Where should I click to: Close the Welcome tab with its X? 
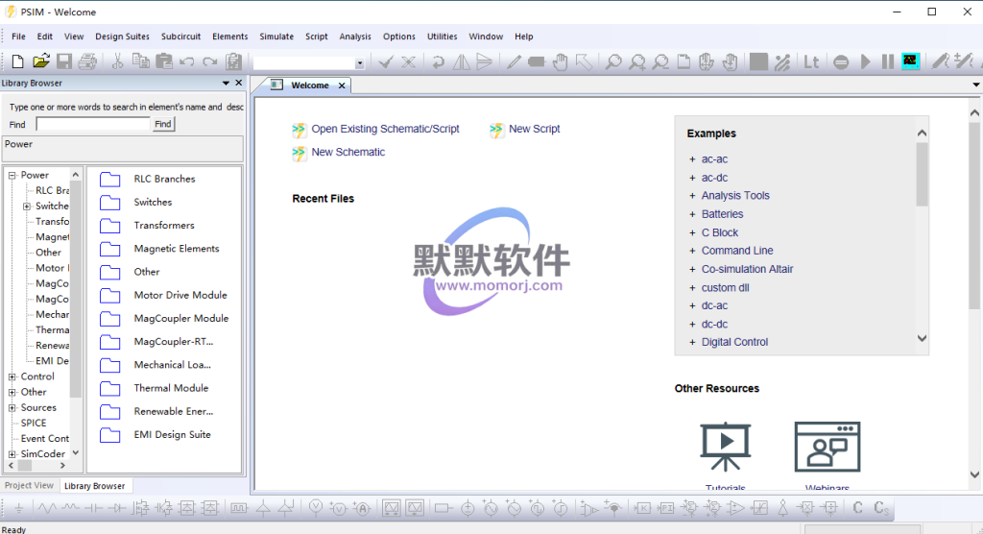pos(342,86)
